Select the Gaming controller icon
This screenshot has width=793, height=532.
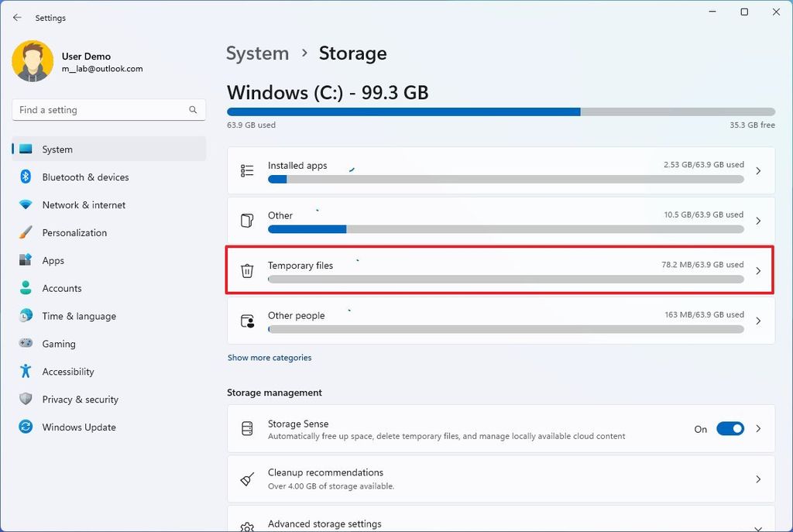(24, 344)
